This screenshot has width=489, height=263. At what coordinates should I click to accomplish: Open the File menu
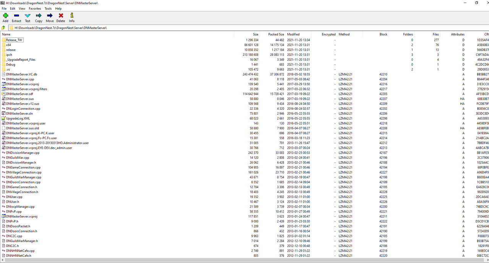[x=4, y=8]
